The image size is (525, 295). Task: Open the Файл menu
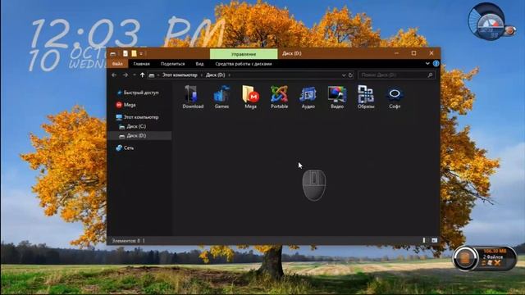117,64
